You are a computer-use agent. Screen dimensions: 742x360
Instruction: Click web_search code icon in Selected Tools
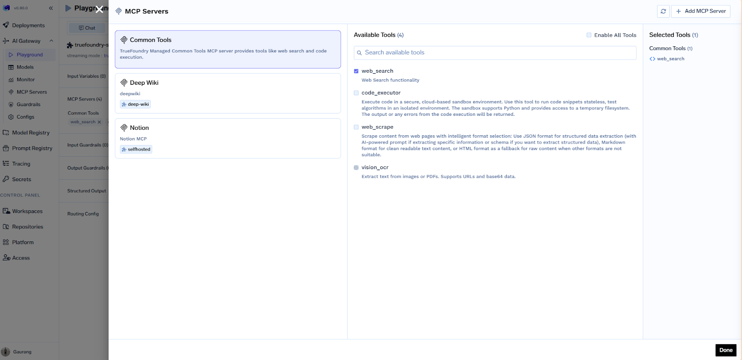652,59
